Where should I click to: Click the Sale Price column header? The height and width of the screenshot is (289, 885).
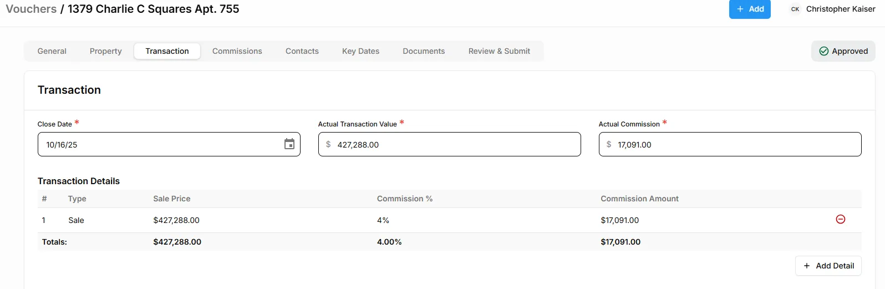[x=172, y=199]
